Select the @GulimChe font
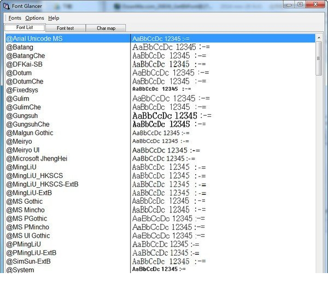 click(x=24, y=107)
